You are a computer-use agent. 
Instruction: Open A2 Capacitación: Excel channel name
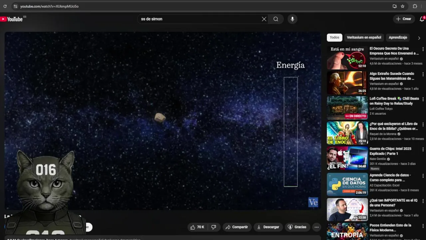(x=384, y=185)
